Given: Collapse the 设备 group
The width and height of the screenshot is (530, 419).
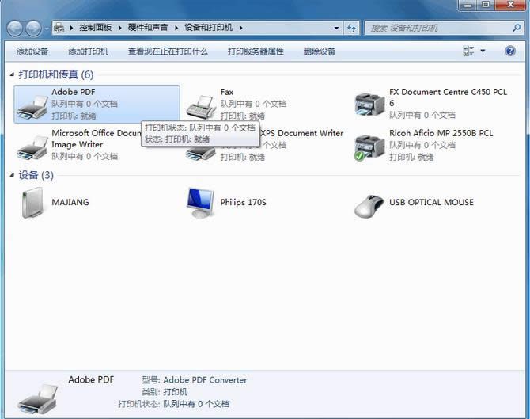Looking at the screenshot, I should [x=12, y=175].
